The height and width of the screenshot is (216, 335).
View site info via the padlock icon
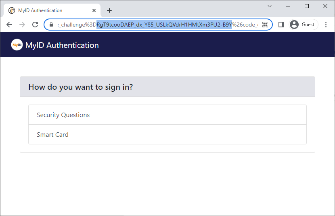(51, 25)
